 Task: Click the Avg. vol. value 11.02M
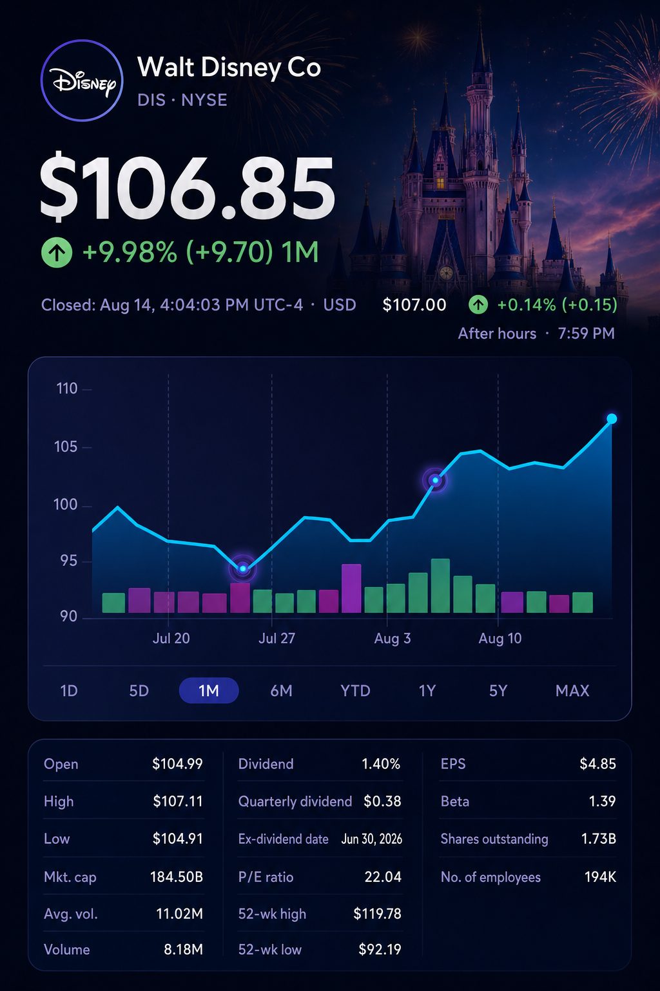pos(180,914)
